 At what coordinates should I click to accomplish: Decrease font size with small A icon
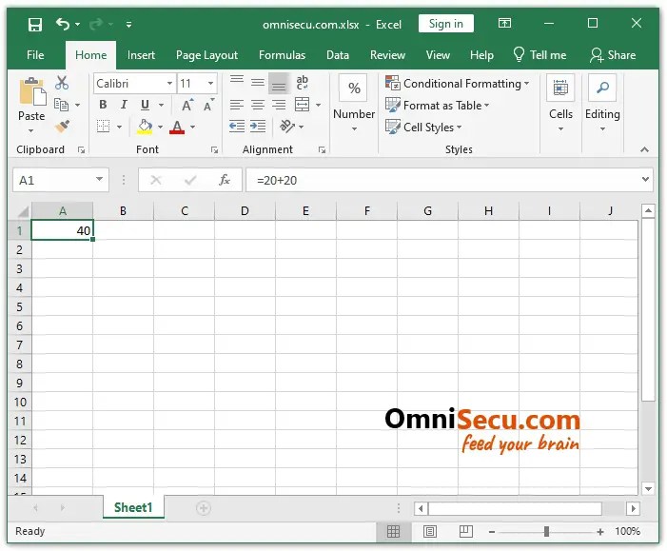click(208, 105)
